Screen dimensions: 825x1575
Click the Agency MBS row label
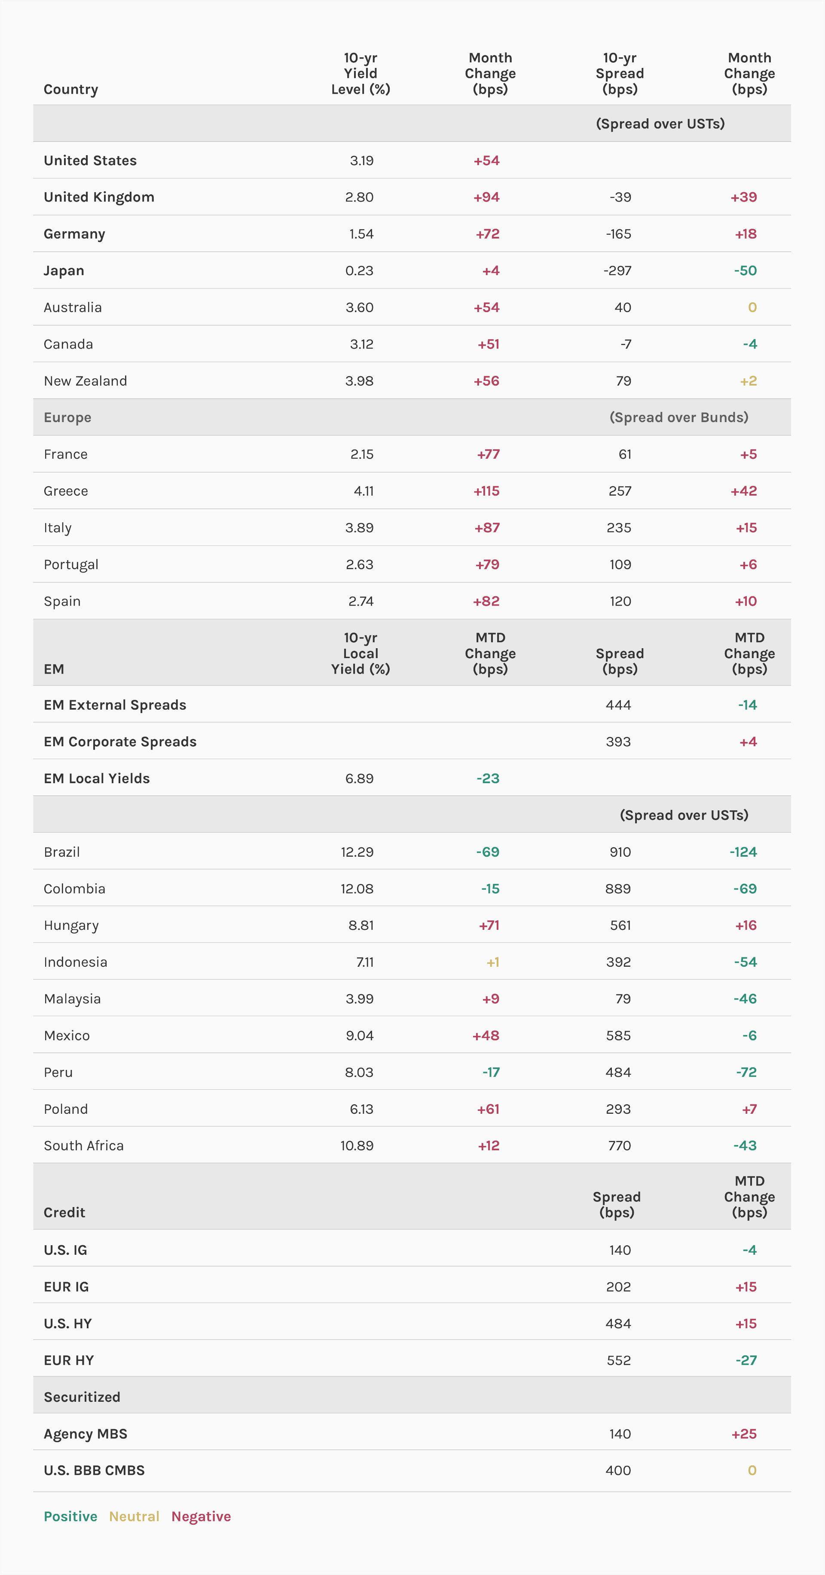[x=86, y=1434]
